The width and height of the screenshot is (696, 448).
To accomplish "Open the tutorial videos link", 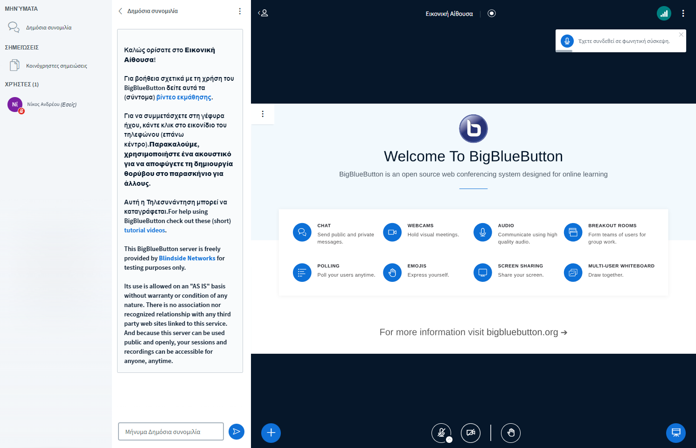I will click(x=145, y=230).
